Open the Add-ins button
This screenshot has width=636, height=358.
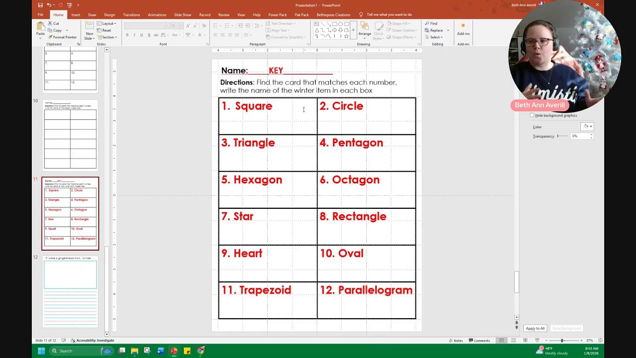[x=463, y=29]
